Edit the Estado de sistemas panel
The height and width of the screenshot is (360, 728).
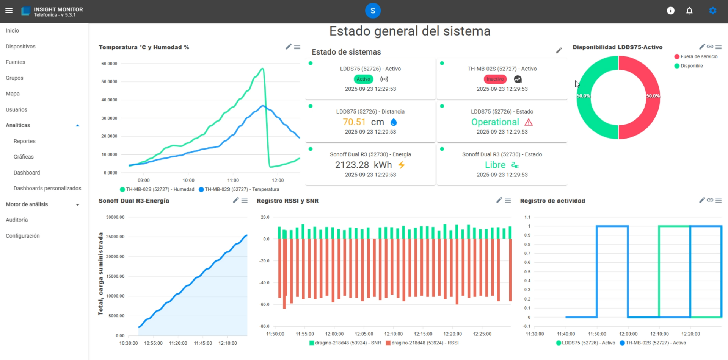coord(559,50)
